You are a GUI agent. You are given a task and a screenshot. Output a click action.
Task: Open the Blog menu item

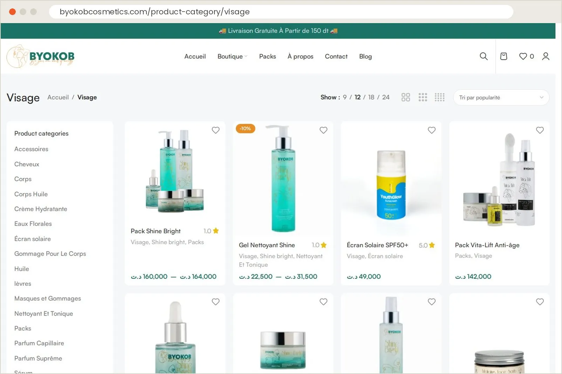tap(365, 56)
